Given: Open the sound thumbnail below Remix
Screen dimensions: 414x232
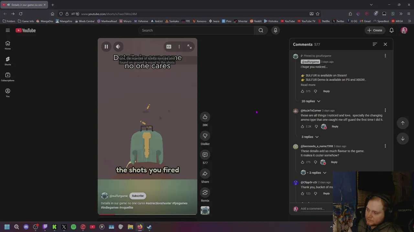Looking at the screenshot, I should point(205,210).
